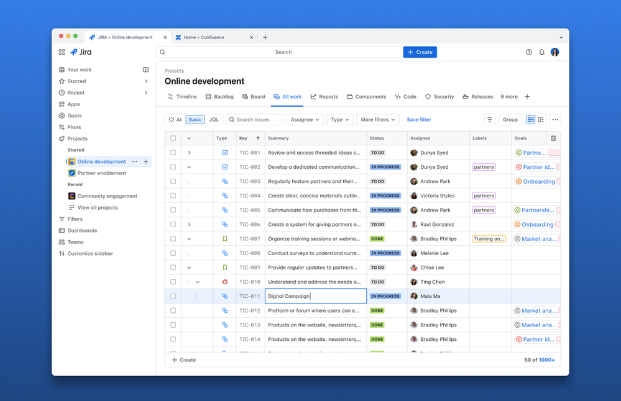Focus the top Search bar
The image size is (621, 401).
click(278, 52)
